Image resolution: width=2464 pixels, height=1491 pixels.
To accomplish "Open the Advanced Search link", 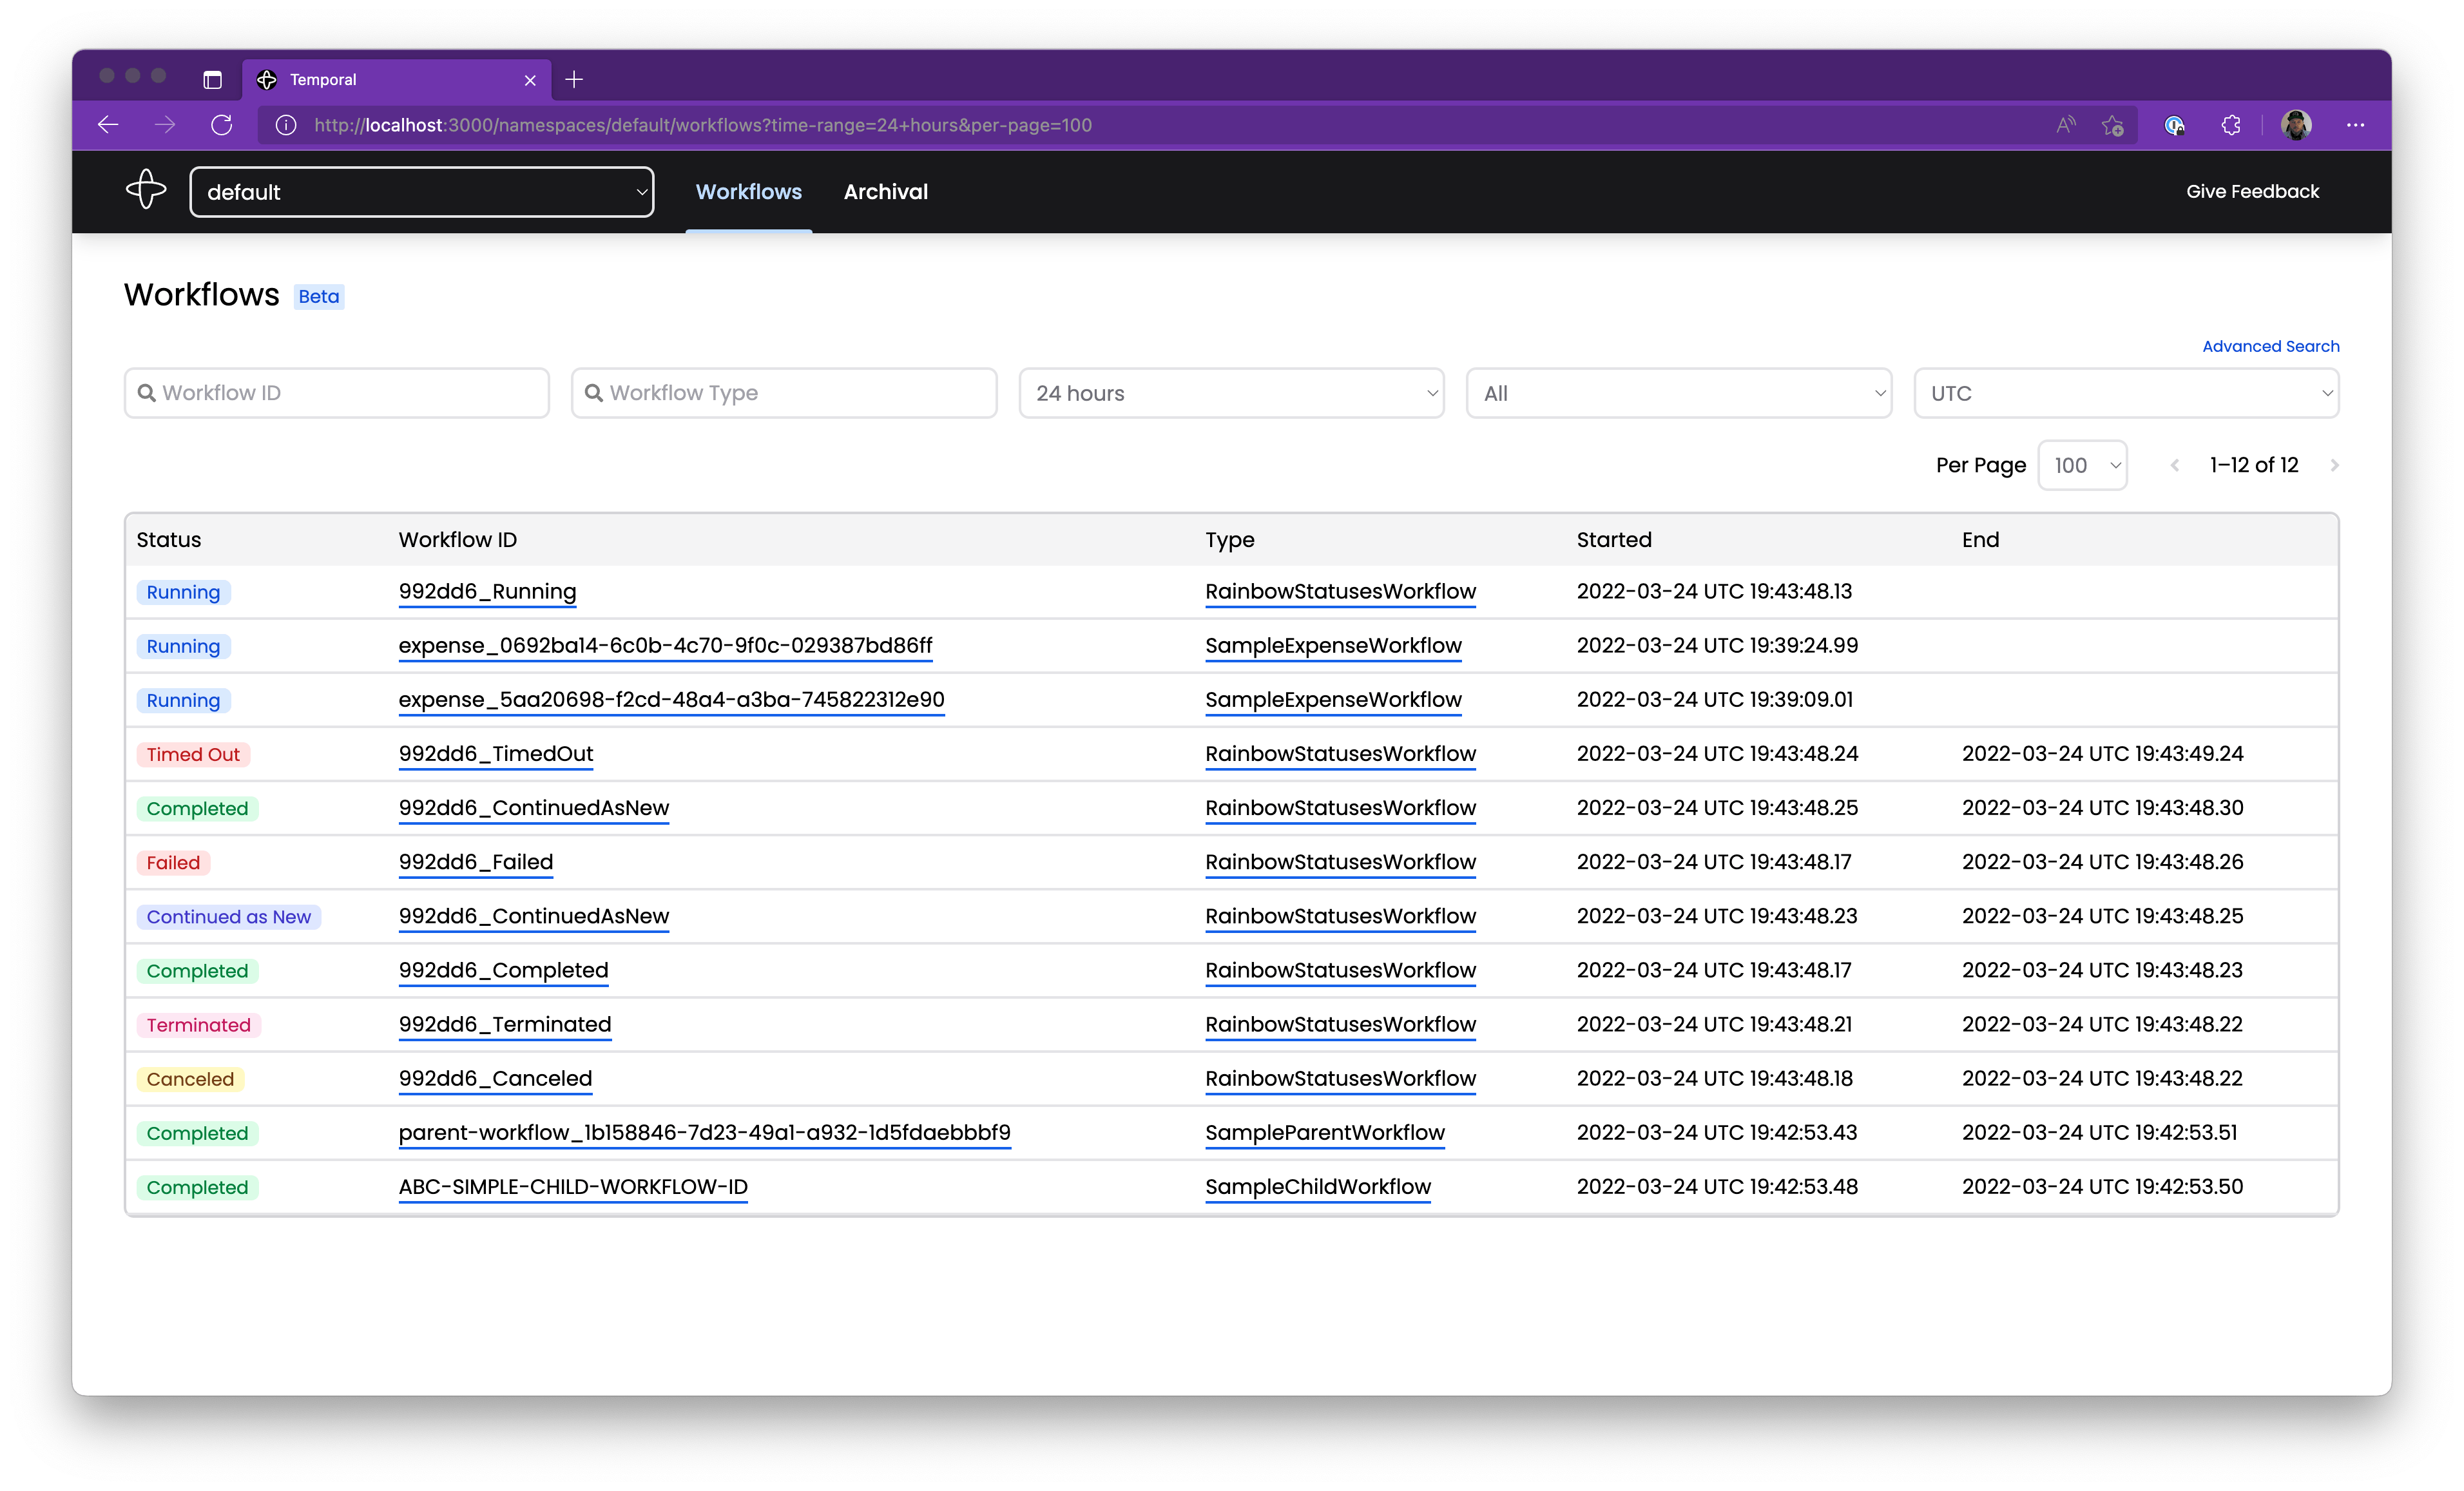I will [2270, 346].
